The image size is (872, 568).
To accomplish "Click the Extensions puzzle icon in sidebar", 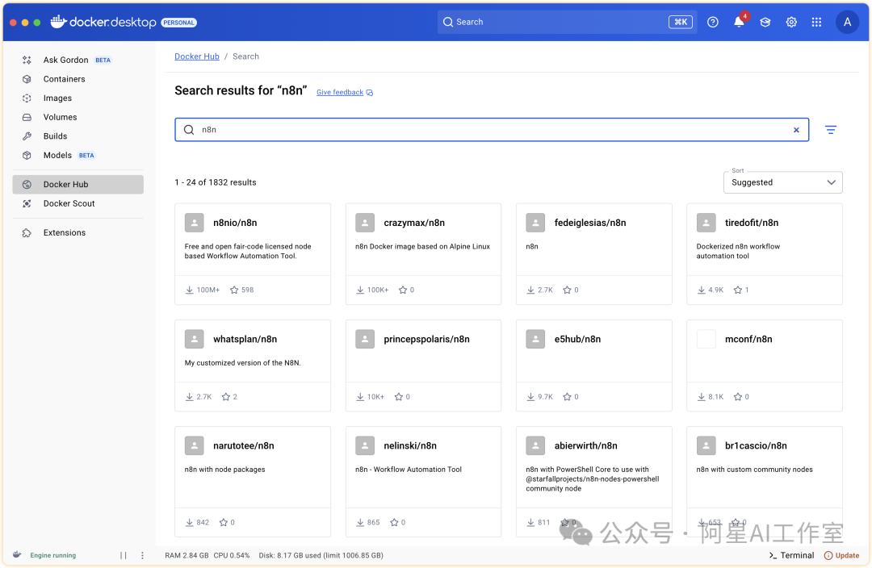I will (x=27, y=233).
